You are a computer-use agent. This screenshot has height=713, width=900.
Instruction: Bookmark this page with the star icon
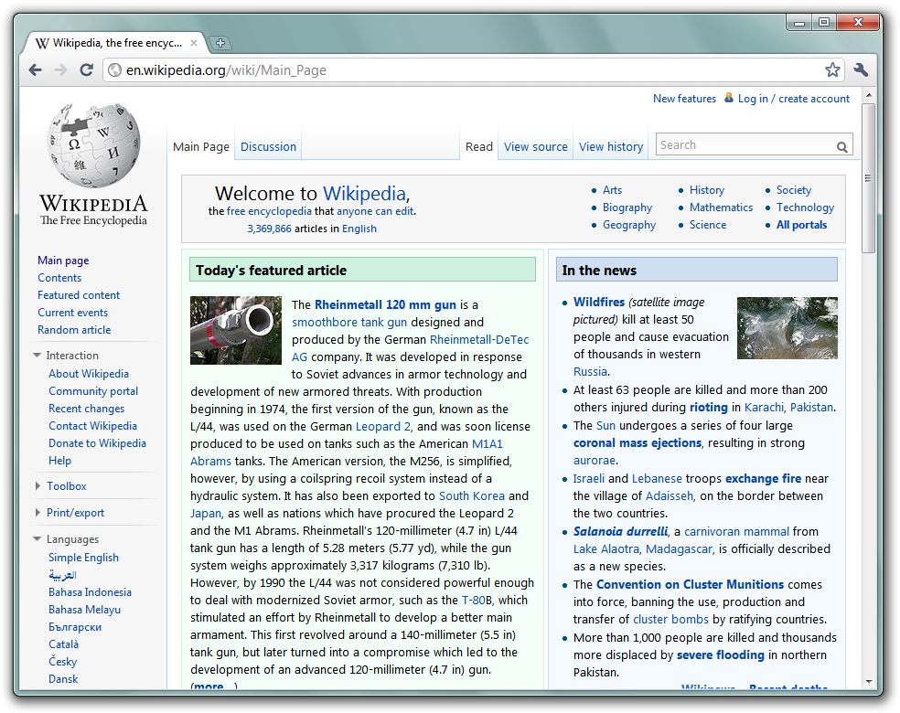tap(831, 70)
